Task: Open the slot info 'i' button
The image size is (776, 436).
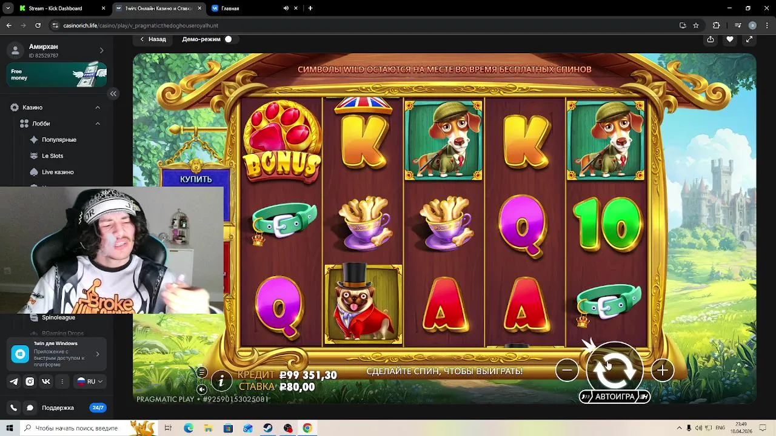Action: click(221, 380)
